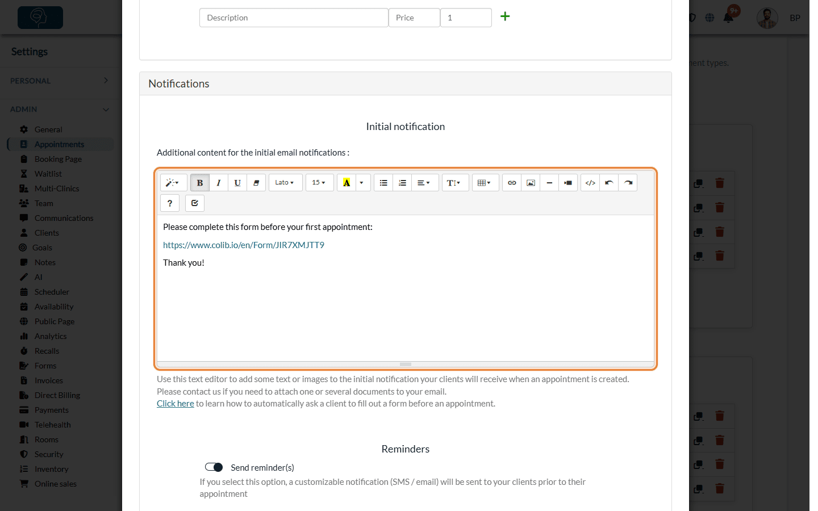Viewport: 818px width, 511px height.
Task: Insert an ordered numbered list
Action: tap(402, 183)
